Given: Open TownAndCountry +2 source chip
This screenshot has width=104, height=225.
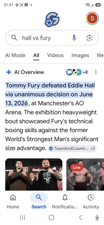Looking at the screenshot, I should [73, 148].
